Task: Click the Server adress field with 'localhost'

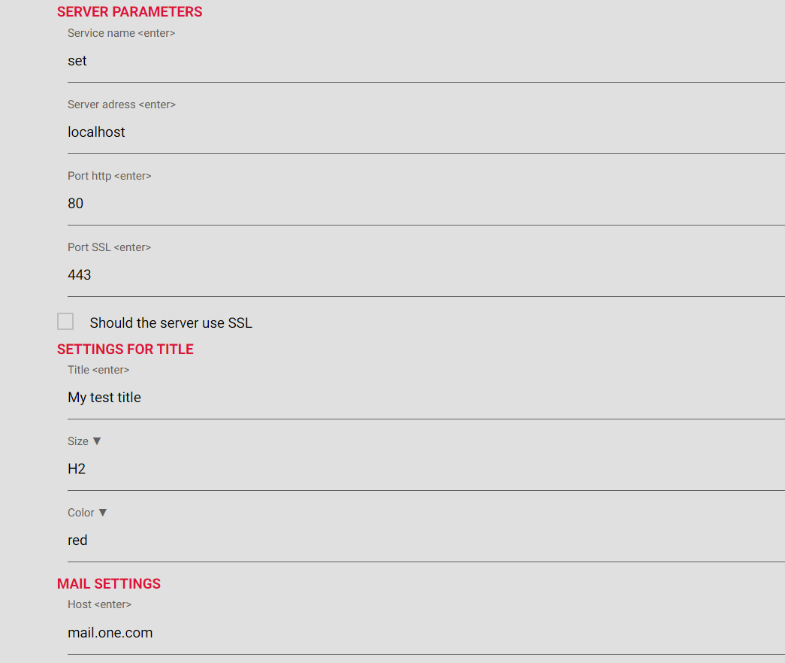Action: [x=421, y=132]
